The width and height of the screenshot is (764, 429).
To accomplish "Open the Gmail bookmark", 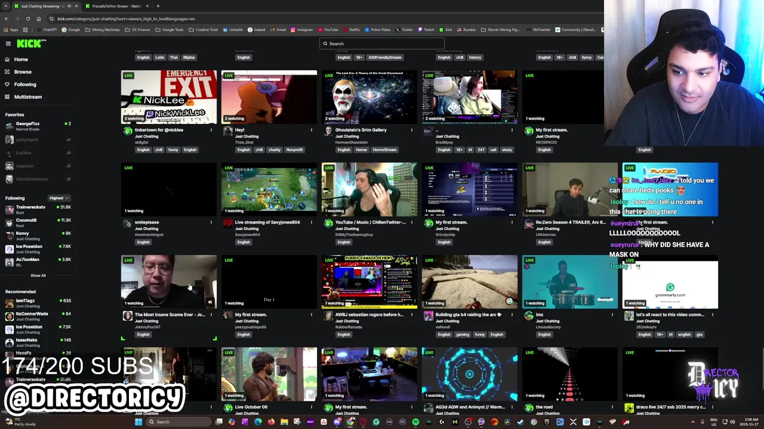I will coord(278,30).
